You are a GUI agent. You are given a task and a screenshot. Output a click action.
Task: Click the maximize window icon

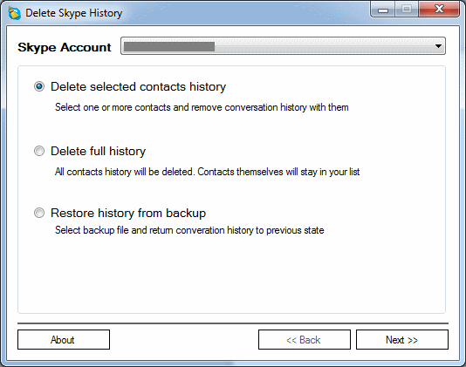407,10
